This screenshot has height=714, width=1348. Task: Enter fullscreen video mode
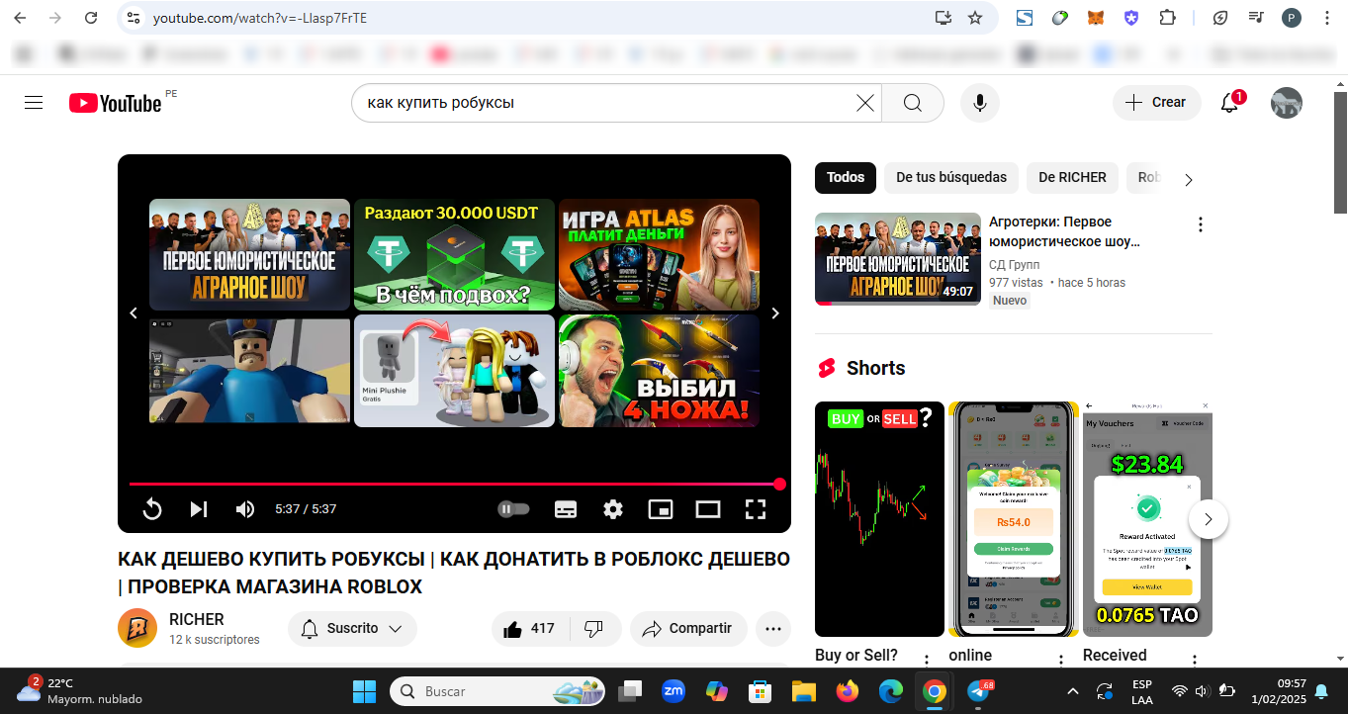click(756, 509)
